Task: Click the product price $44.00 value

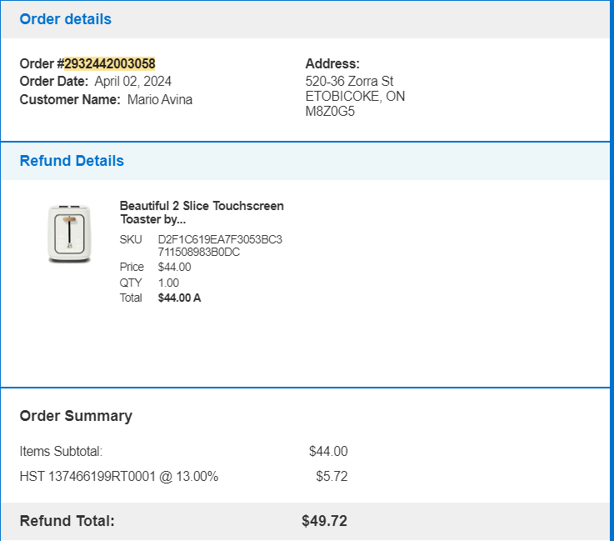Action: [x=174, y=268]
